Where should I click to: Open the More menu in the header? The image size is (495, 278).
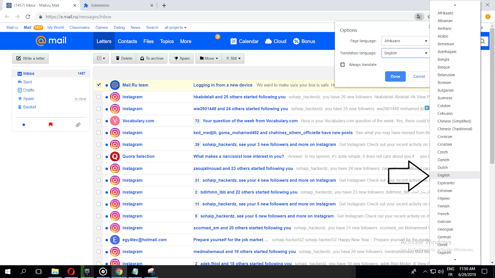coord(186,41)
